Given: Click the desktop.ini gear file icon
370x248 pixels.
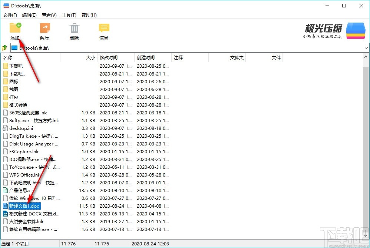Looking at the screenshot, I should 5,128.
